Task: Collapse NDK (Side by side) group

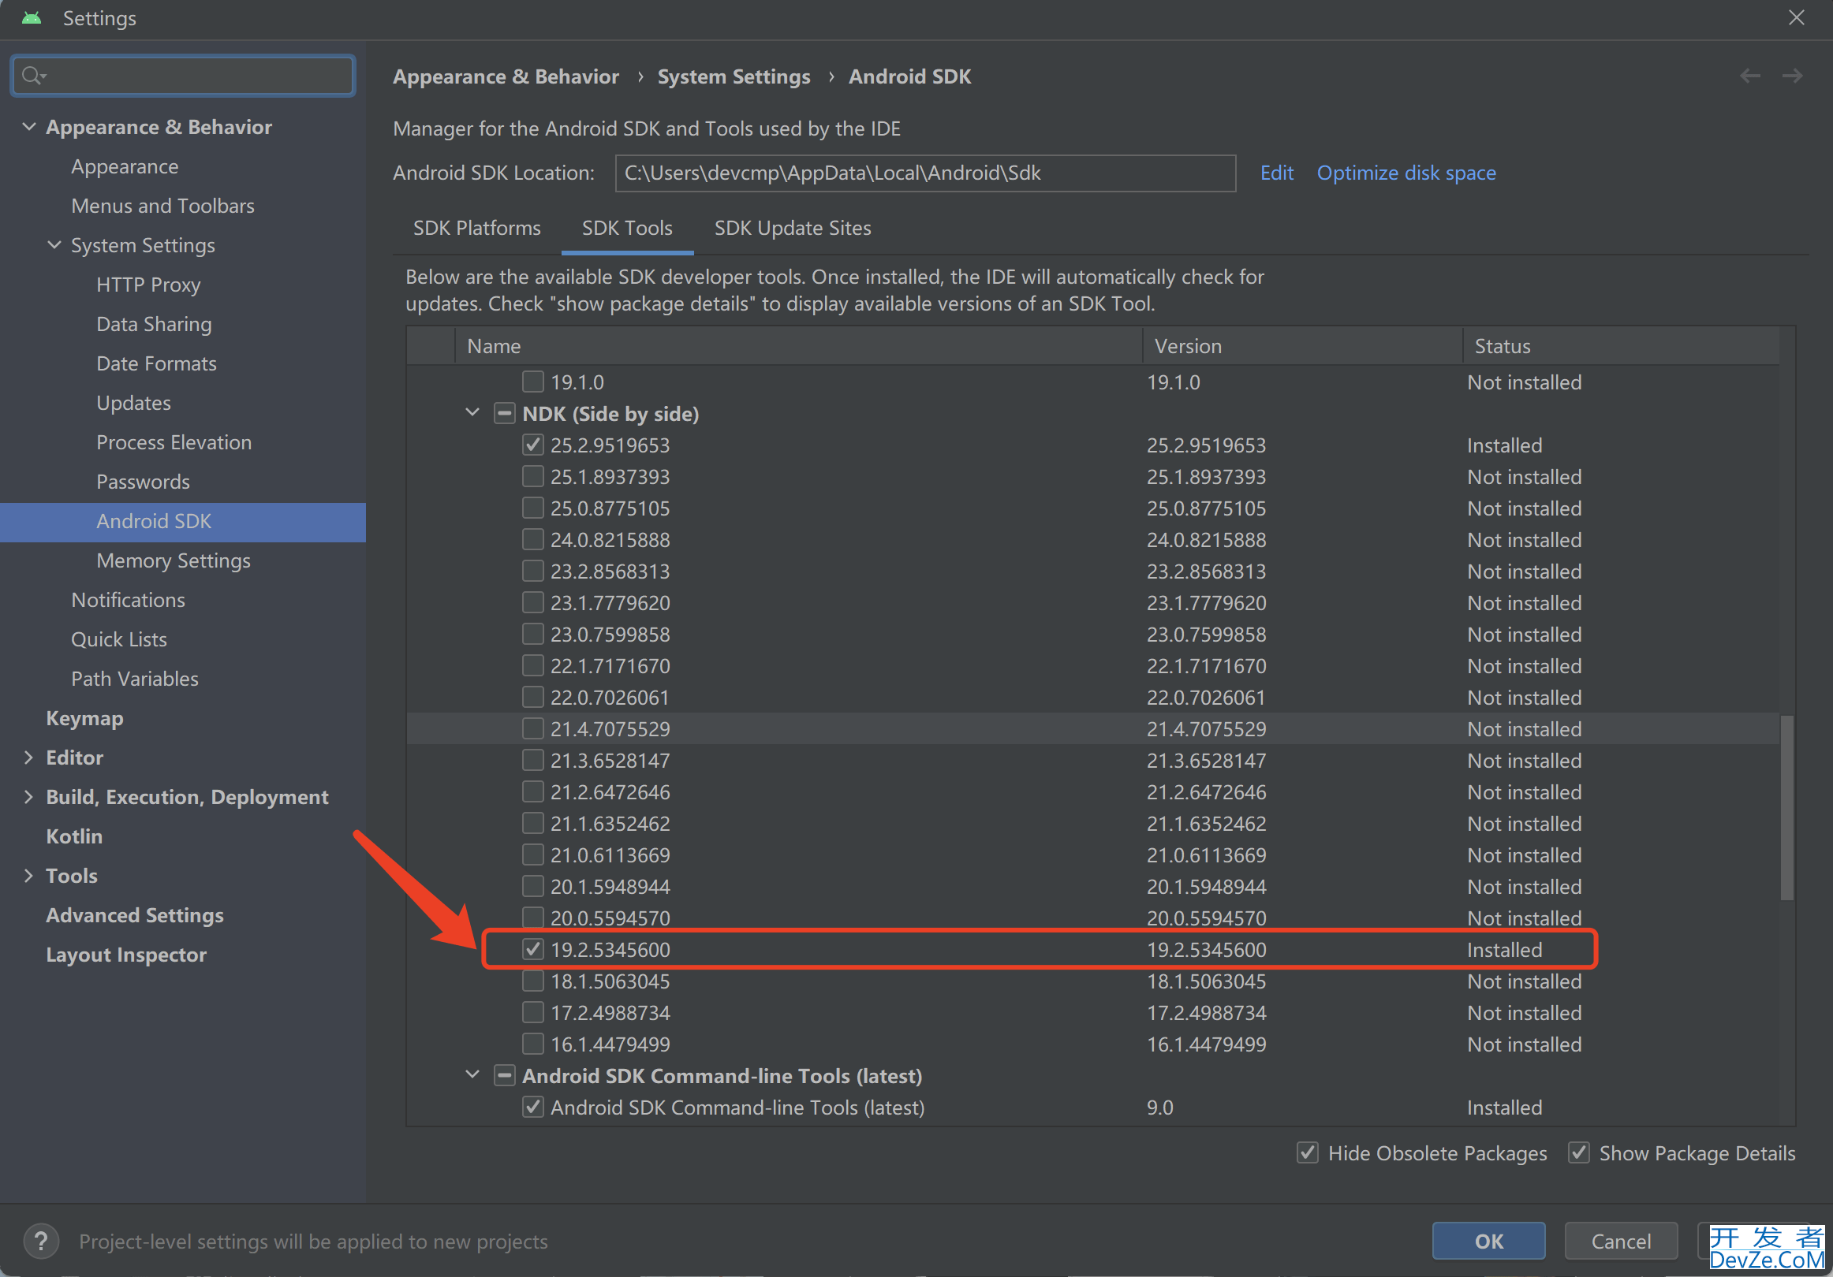Action: [x=472, y=412]
